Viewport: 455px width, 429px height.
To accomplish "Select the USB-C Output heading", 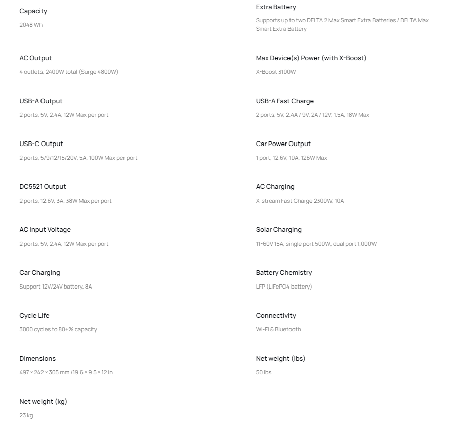I will pos(41,144).
